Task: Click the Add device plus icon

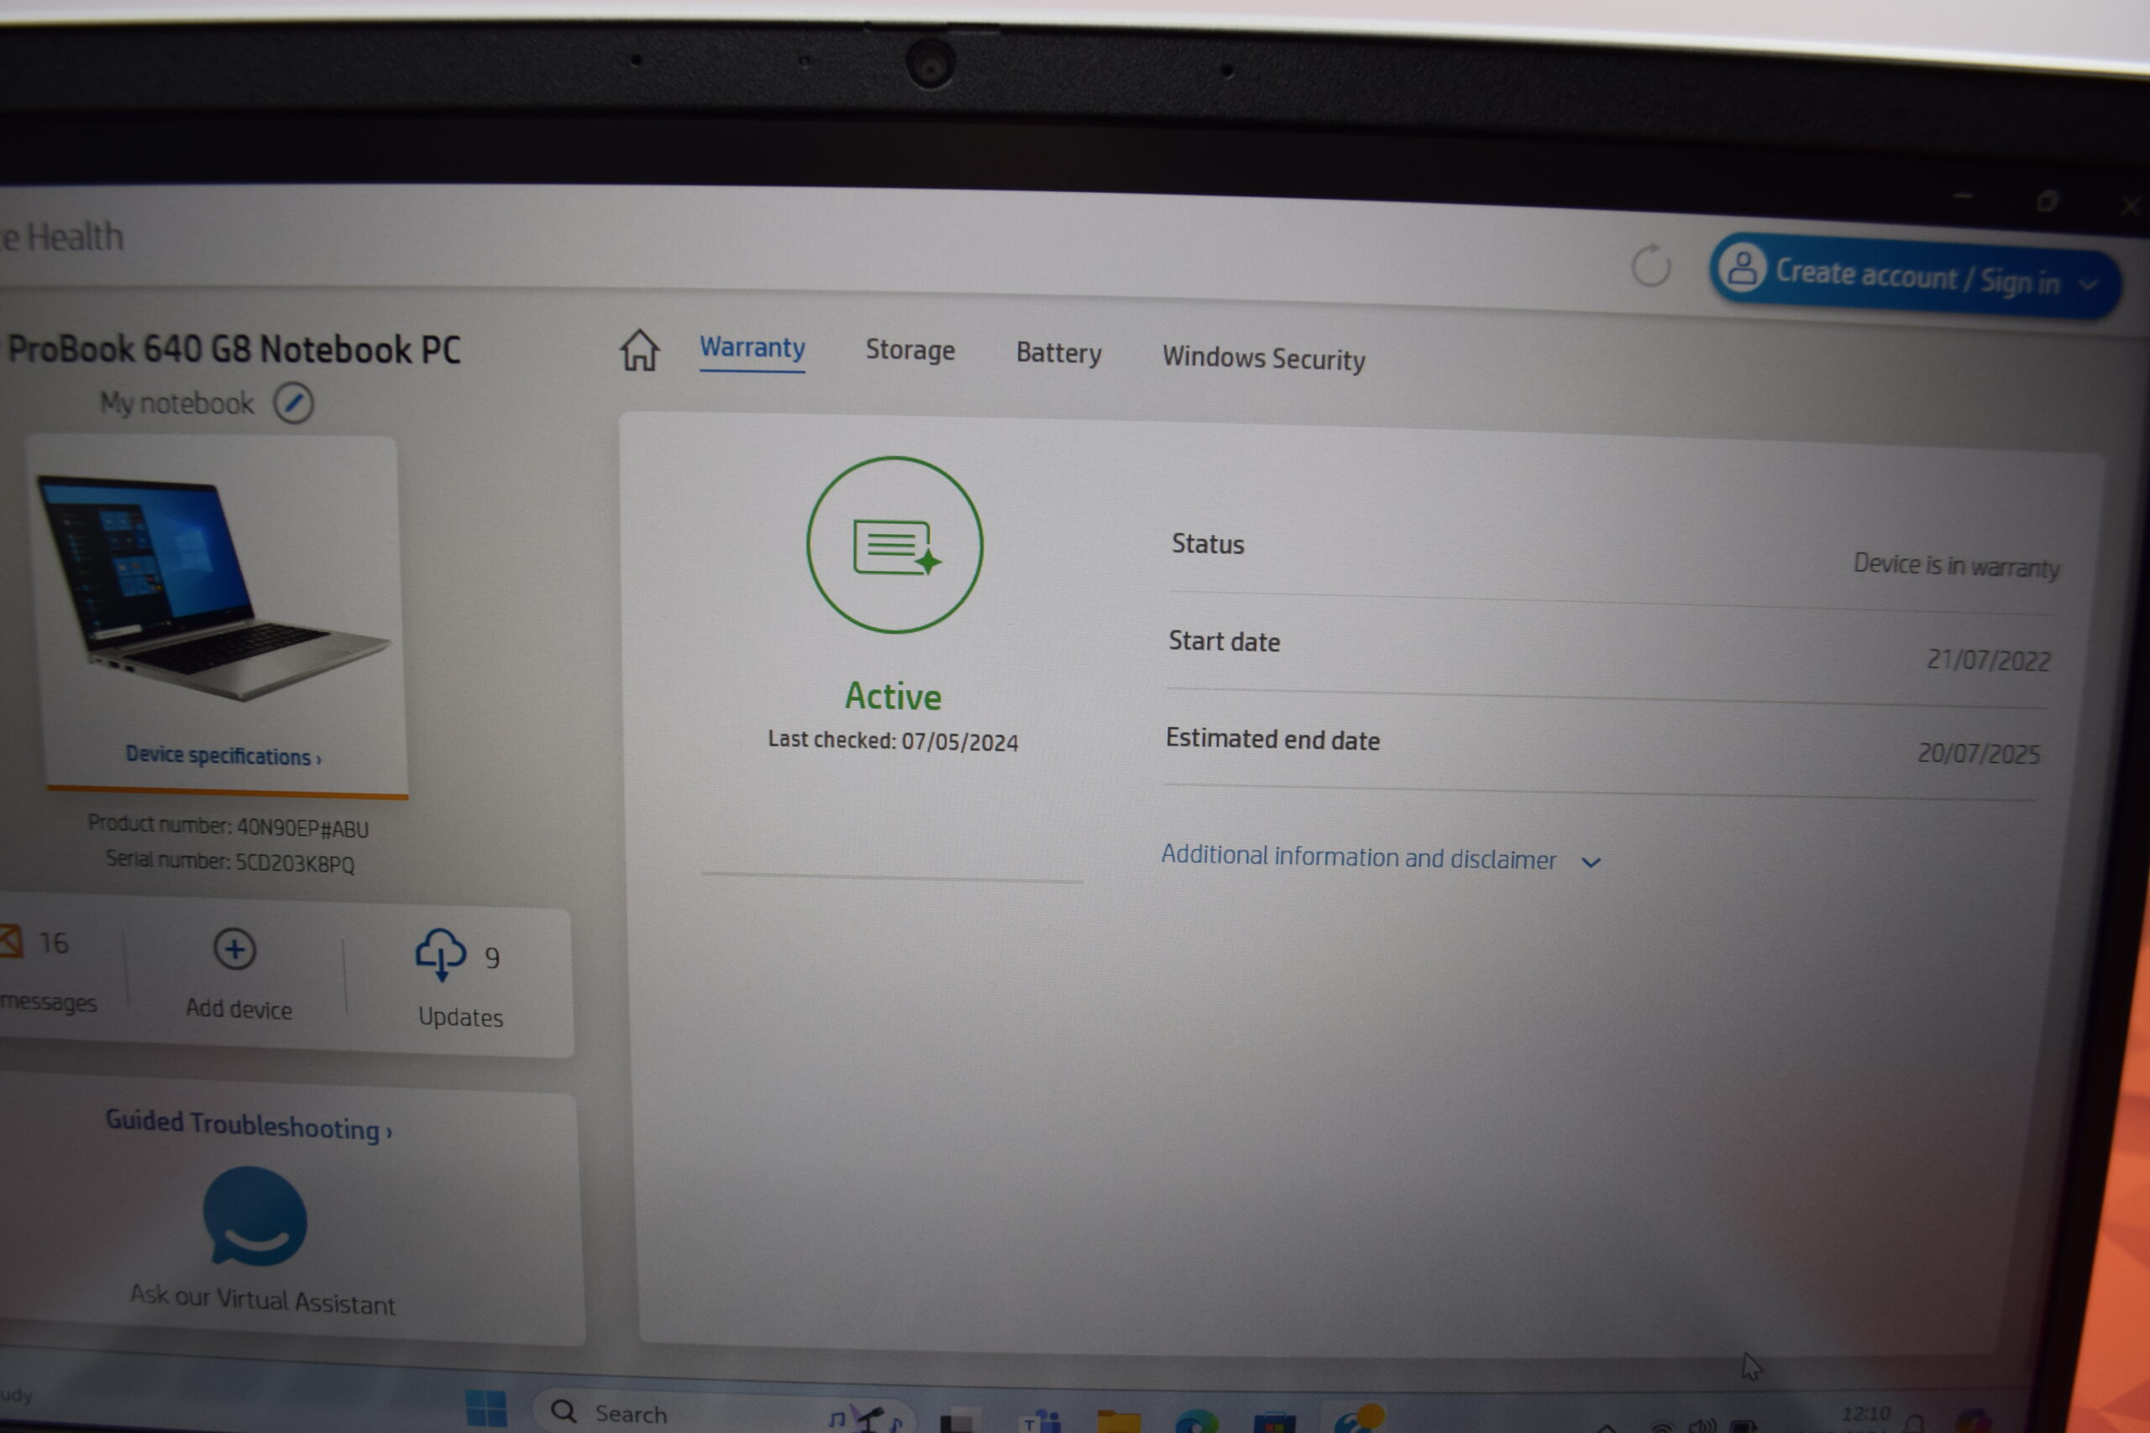Action: [235, 949]
